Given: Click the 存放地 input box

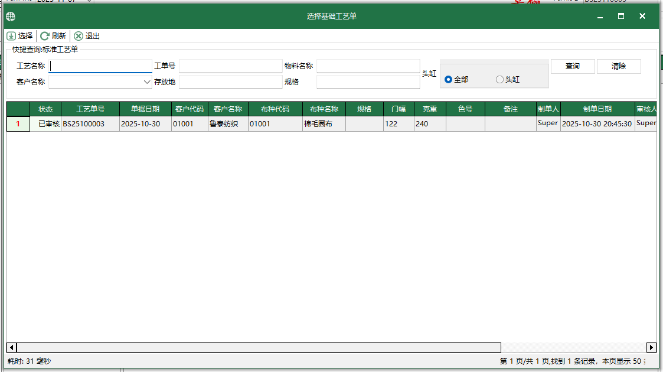Looking at the screenshot, I should (230, 82).
